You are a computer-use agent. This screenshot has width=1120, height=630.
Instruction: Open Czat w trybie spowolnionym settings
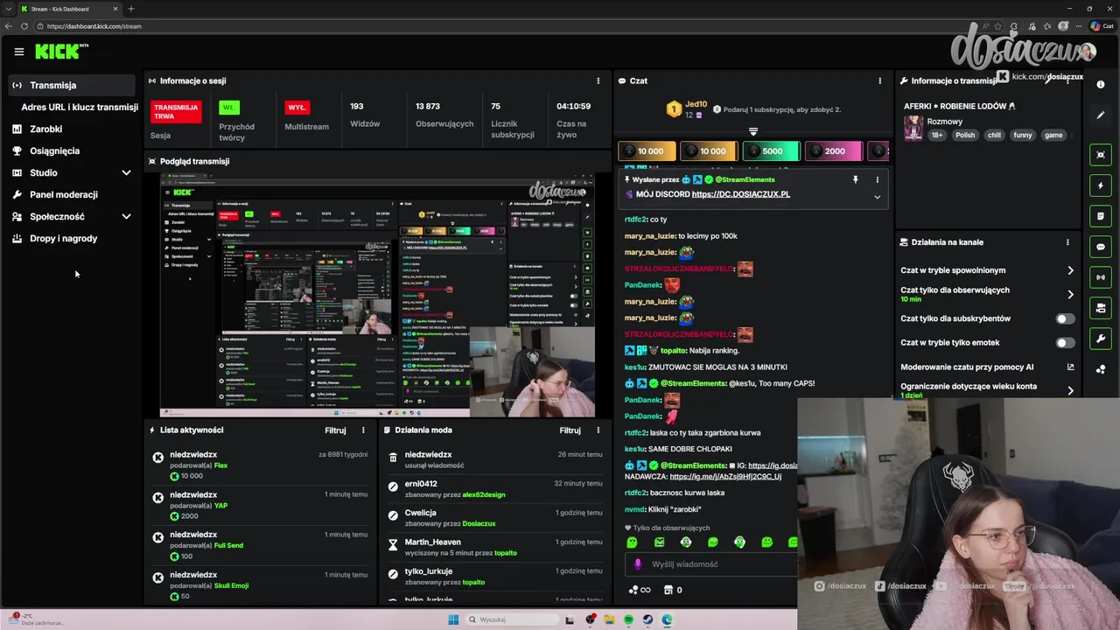(x=987, y=270)
